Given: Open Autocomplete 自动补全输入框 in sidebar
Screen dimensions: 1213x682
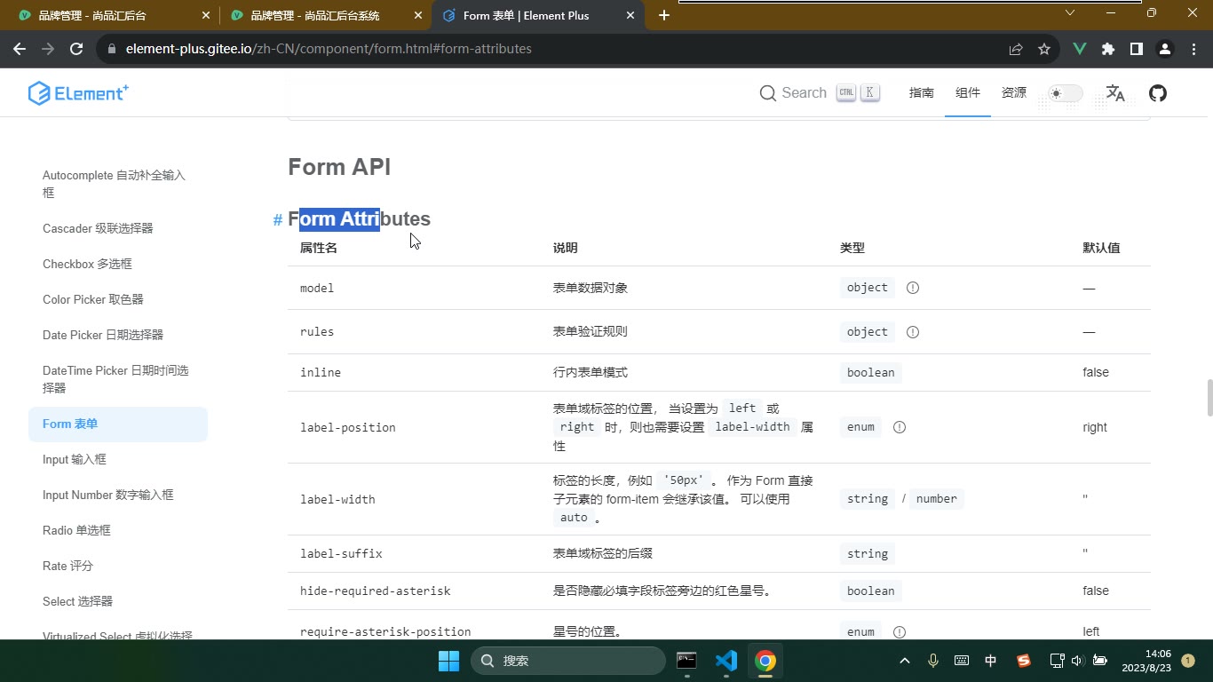Looking at the screenshot, I should click(118, 184).
